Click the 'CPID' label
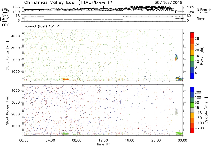 click(x=6, y=25)
